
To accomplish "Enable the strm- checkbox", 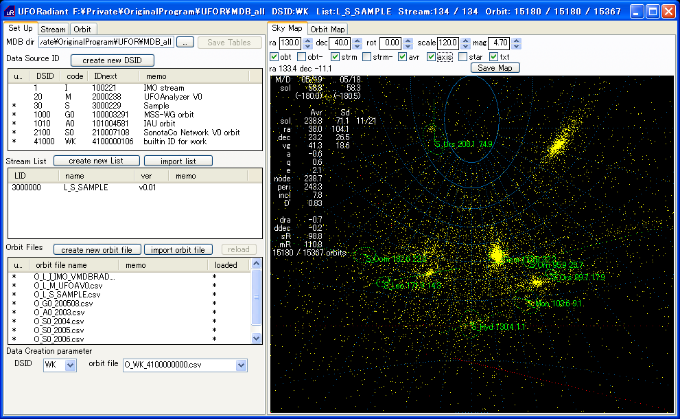I will click(x=367, y=57).
